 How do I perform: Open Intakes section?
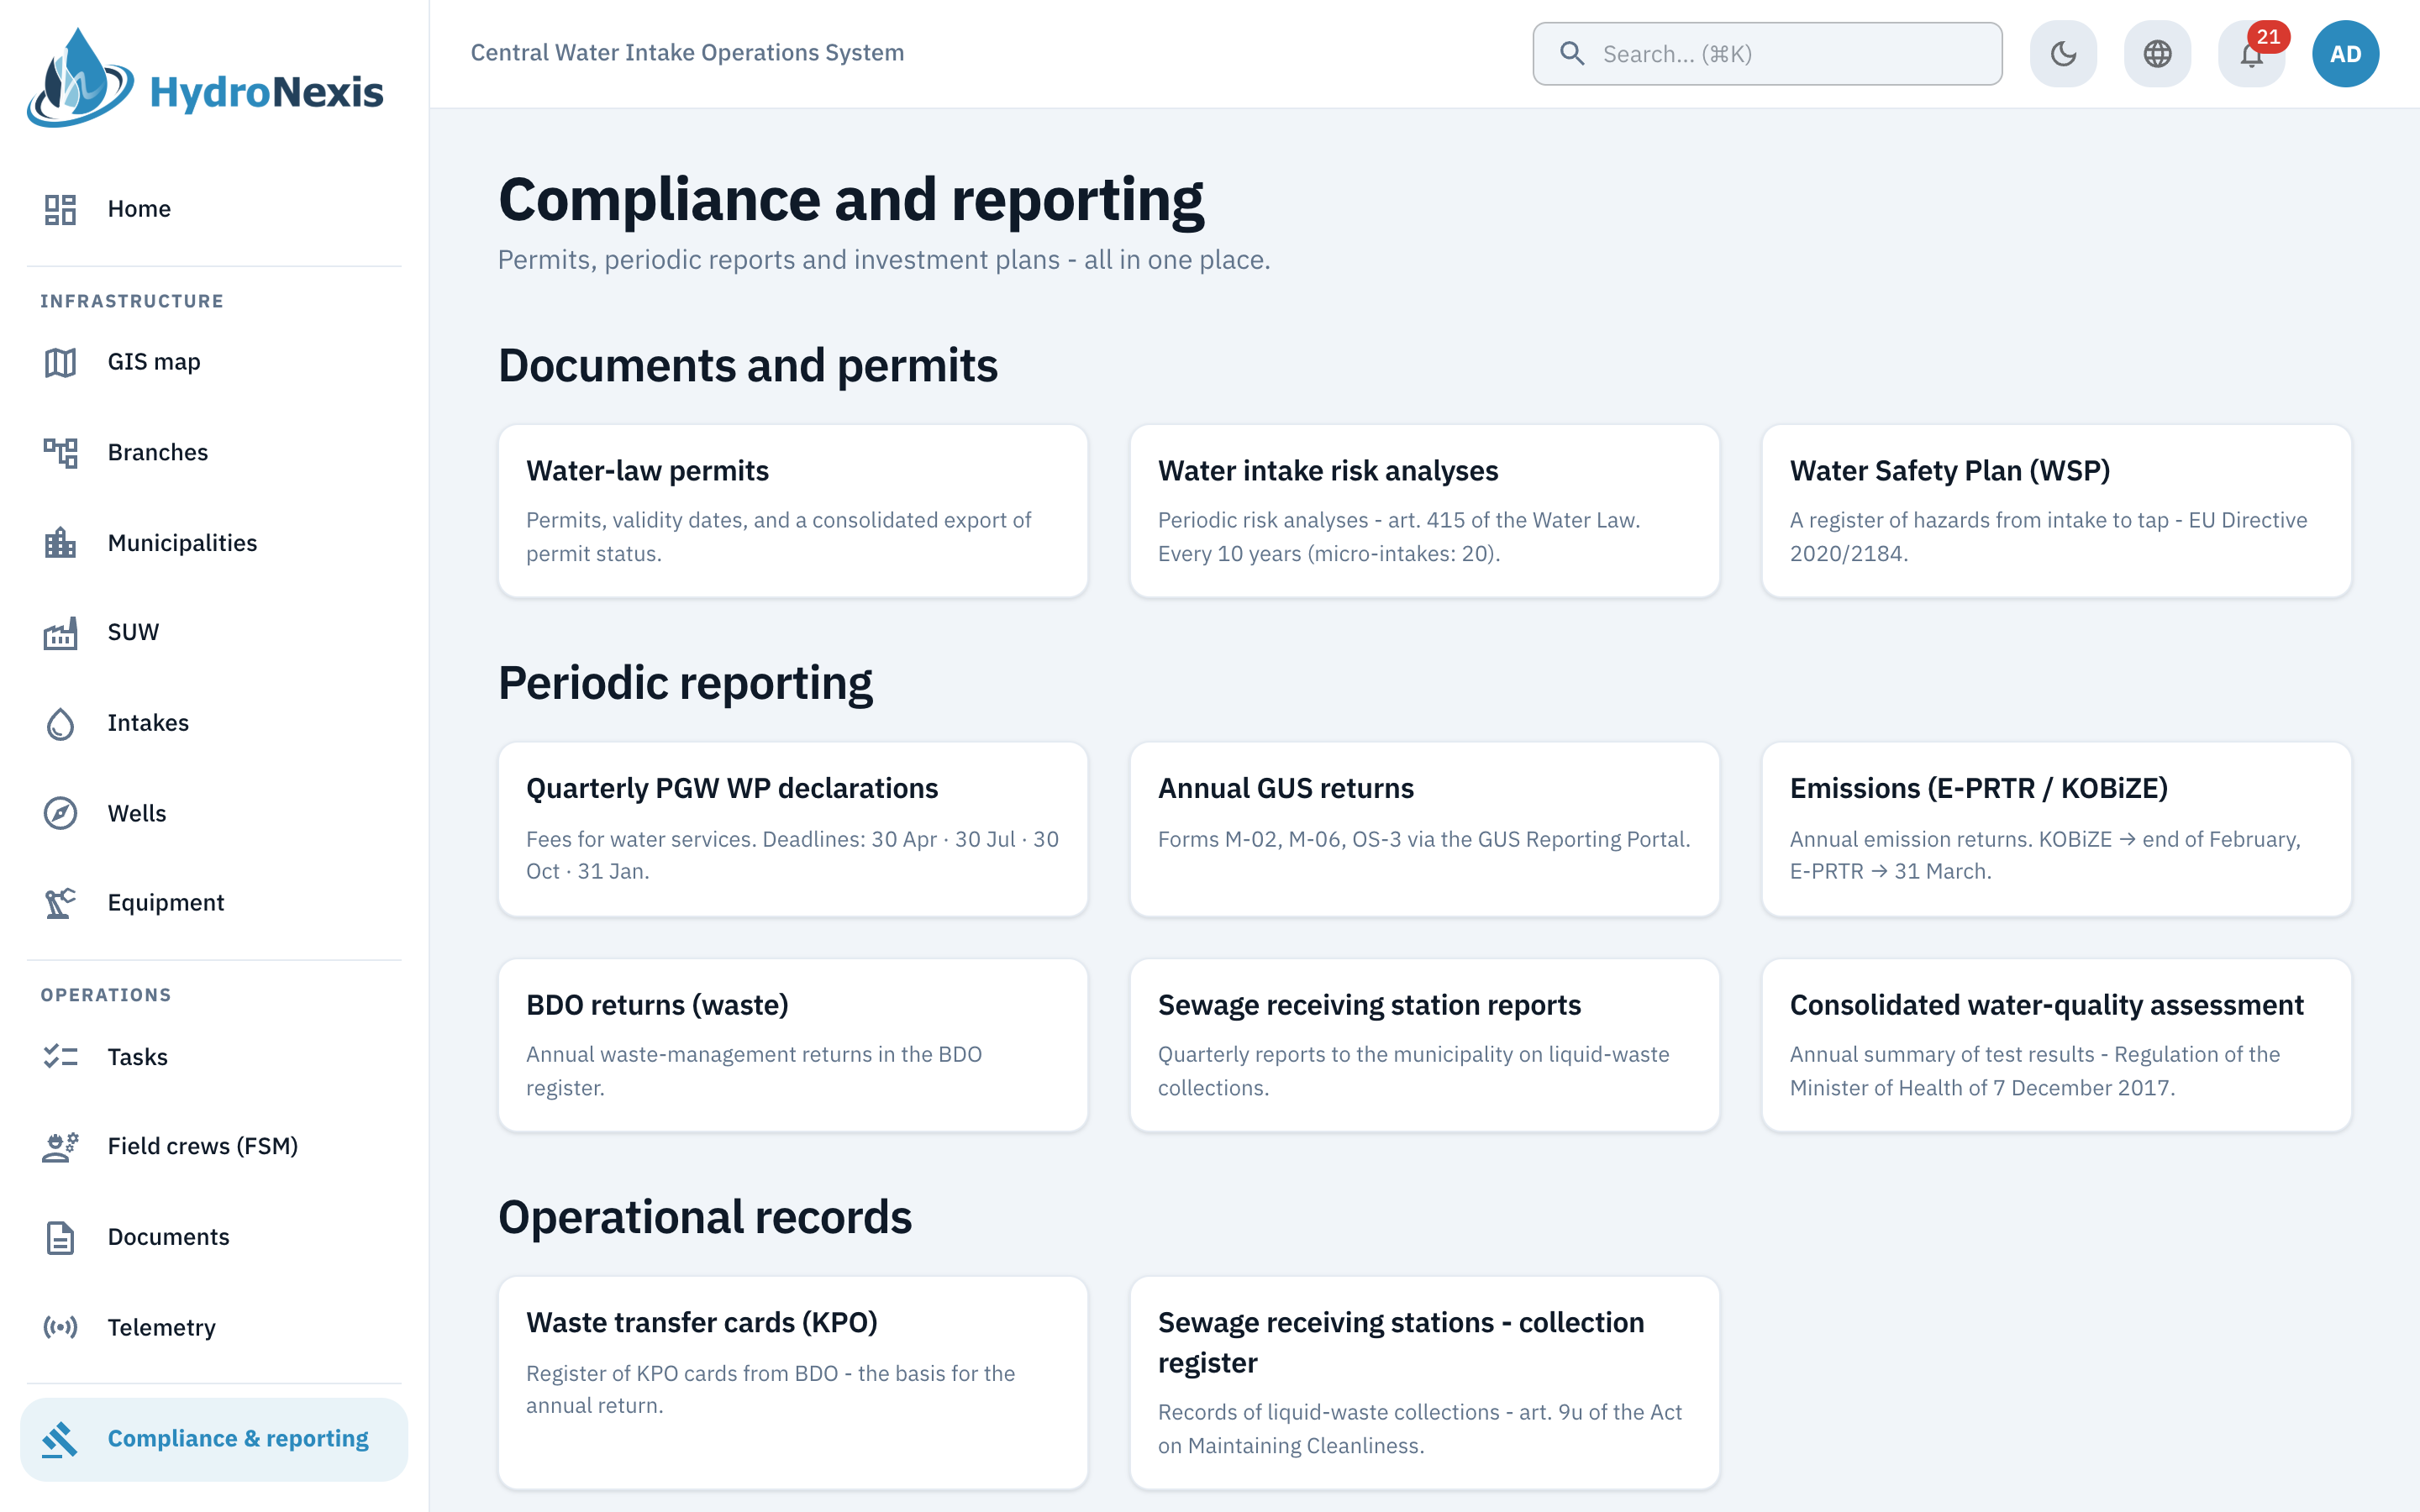tap(214, 723)
